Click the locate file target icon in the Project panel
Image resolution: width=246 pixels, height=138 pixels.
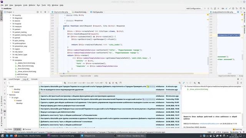click(38, 12)
